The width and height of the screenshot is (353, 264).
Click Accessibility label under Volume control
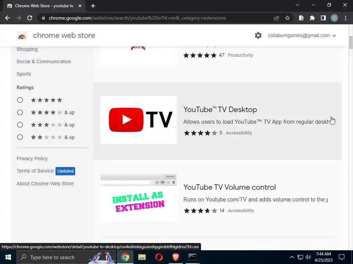pos(241,211)
